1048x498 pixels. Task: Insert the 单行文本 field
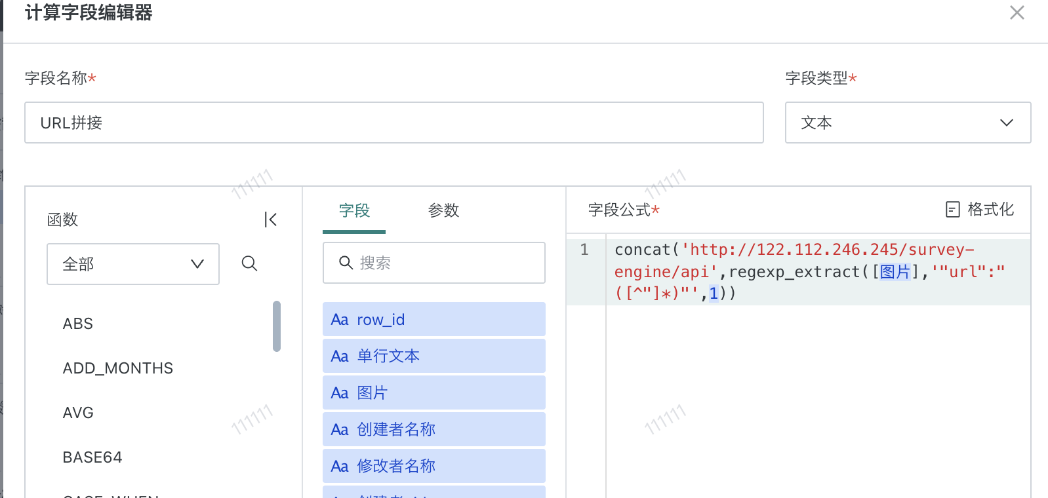point(433,356)
